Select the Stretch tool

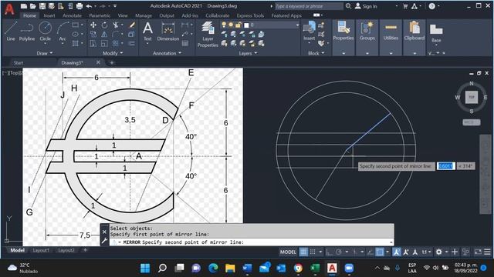93,43
